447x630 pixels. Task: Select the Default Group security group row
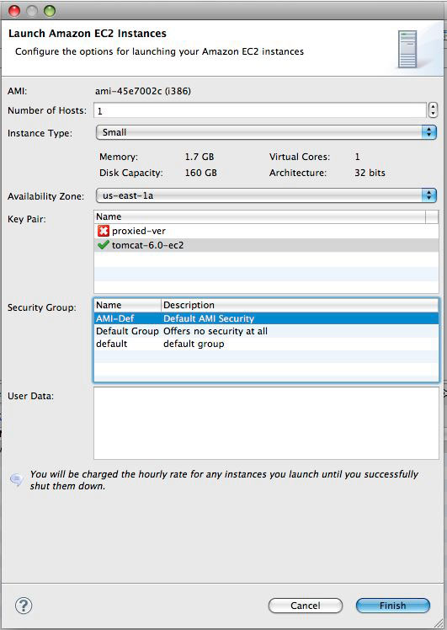click(x=266, y=331)
